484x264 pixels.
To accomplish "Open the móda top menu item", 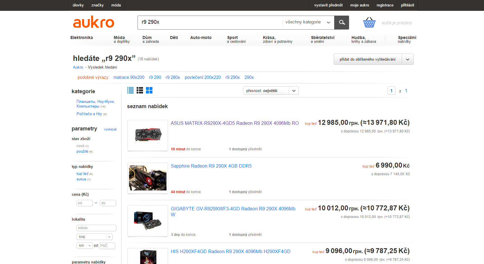I will 116,5.
